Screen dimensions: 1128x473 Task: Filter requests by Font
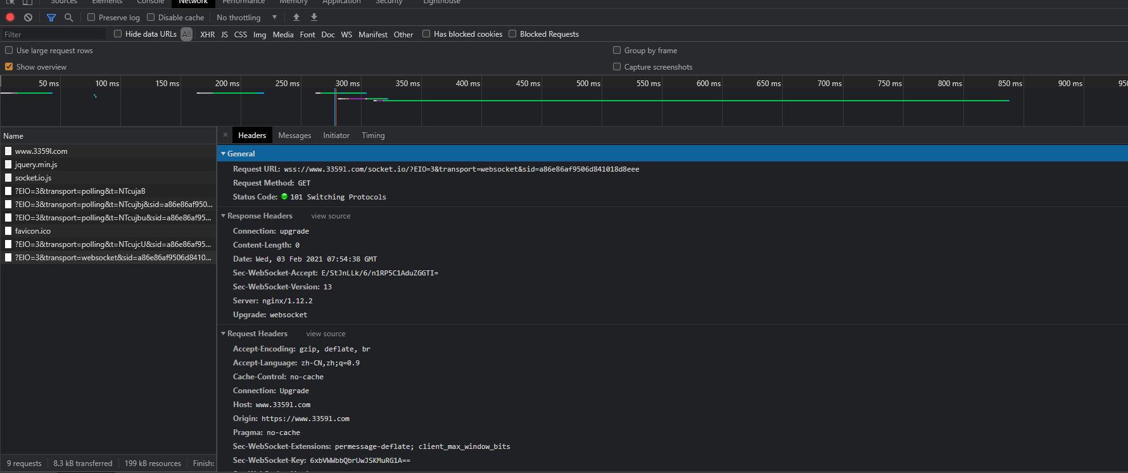tap(307, 34)
